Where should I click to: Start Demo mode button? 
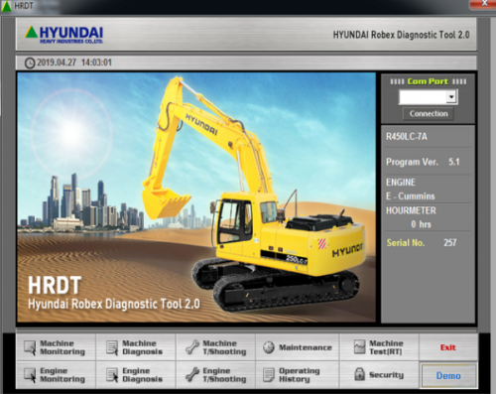[448, 376]
